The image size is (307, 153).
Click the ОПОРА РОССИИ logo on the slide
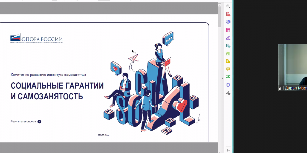pyautogui.click(x=36, y=38)
